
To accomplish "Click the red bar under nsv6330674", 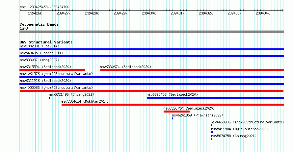I will point(192,70).
